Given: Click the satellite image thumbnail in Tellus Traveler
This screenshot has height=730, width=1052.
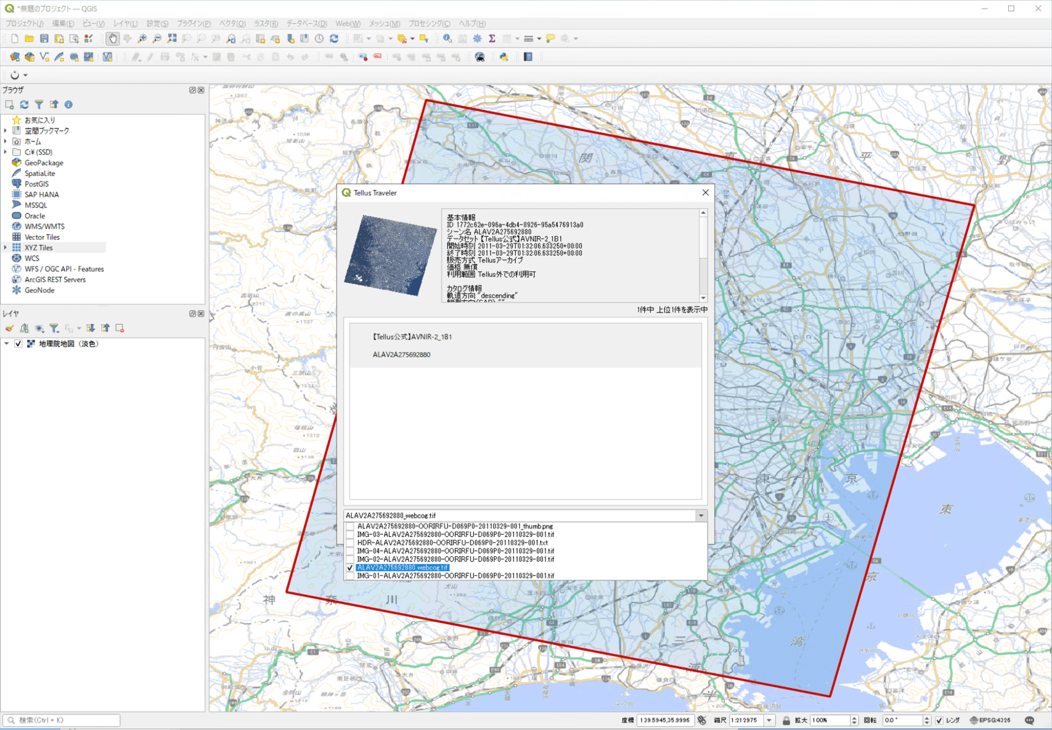Looking at the screenshot, I should 390,255.
